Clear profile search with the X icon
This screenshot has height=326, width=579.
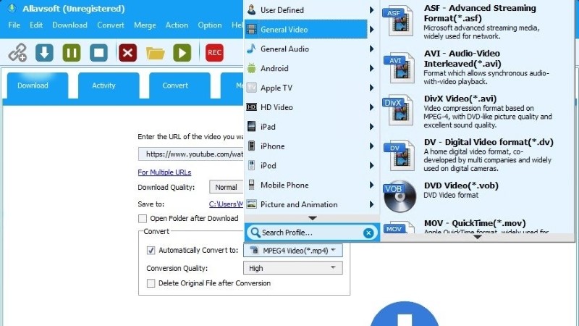[x=368, y=233]
